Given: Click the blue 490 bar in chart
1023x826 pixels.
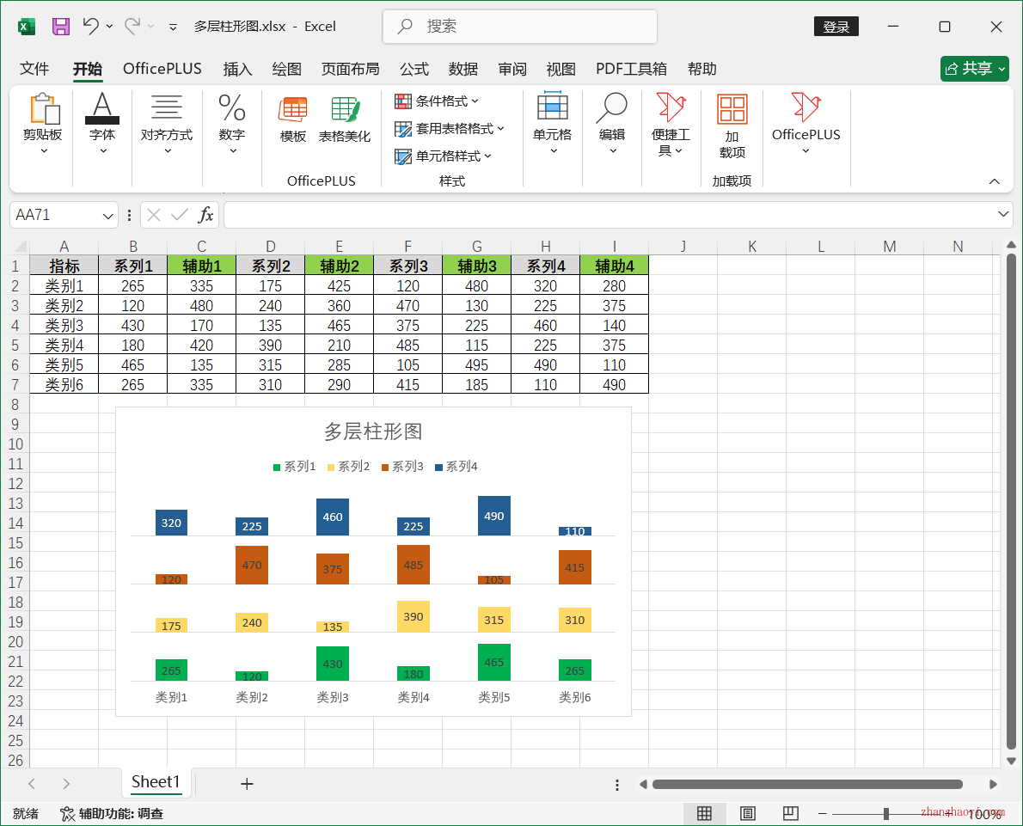Looking at the screenshot, I should click(x=494, y=516).
